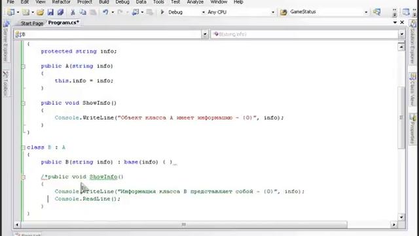Click the Add New Item toolbar icon

click(26, 12)
